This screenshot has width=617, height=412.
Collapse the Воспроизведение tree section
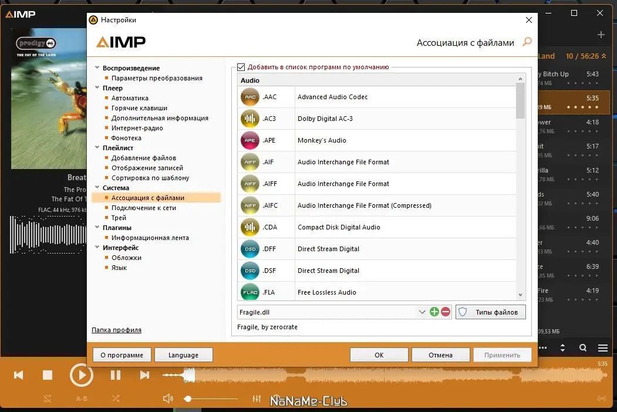(97, 67)
